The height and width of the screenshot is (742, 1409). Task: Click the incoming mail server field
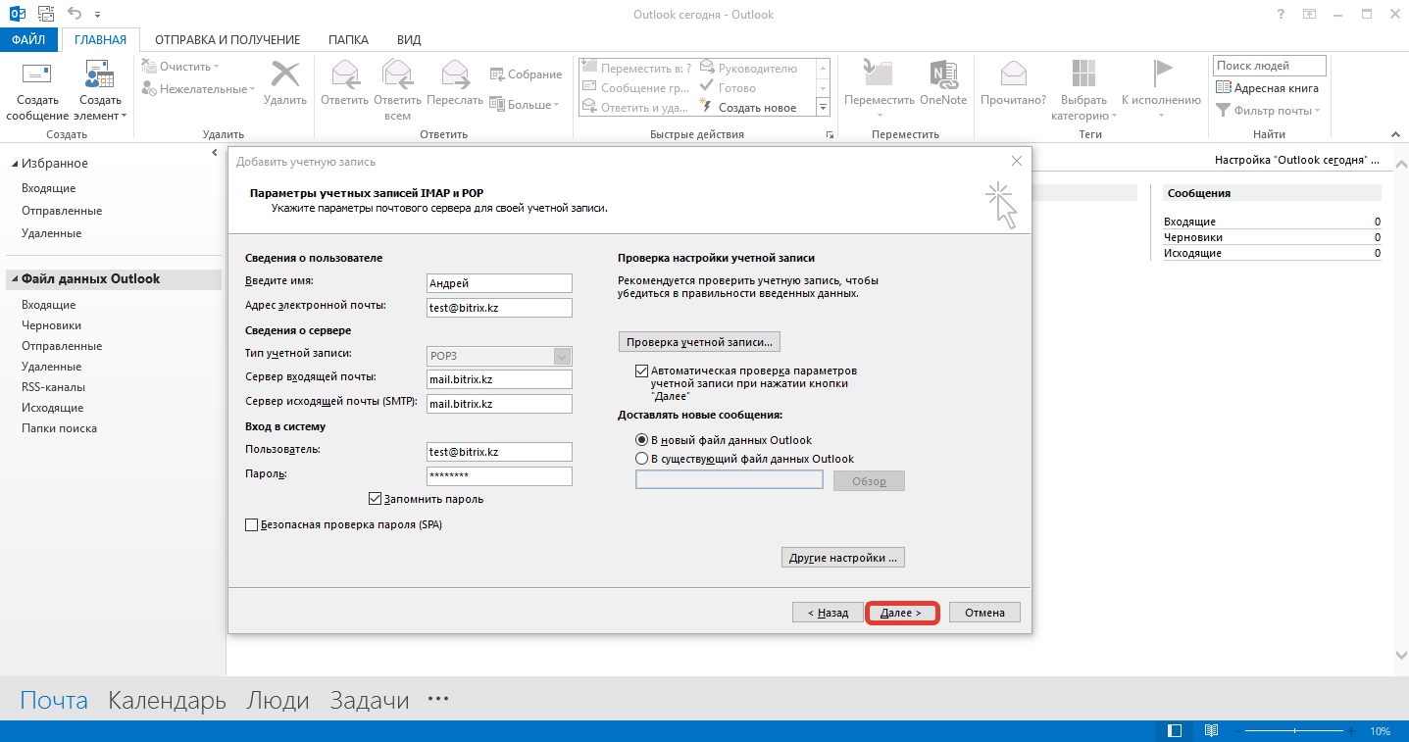tap(499, 379)
